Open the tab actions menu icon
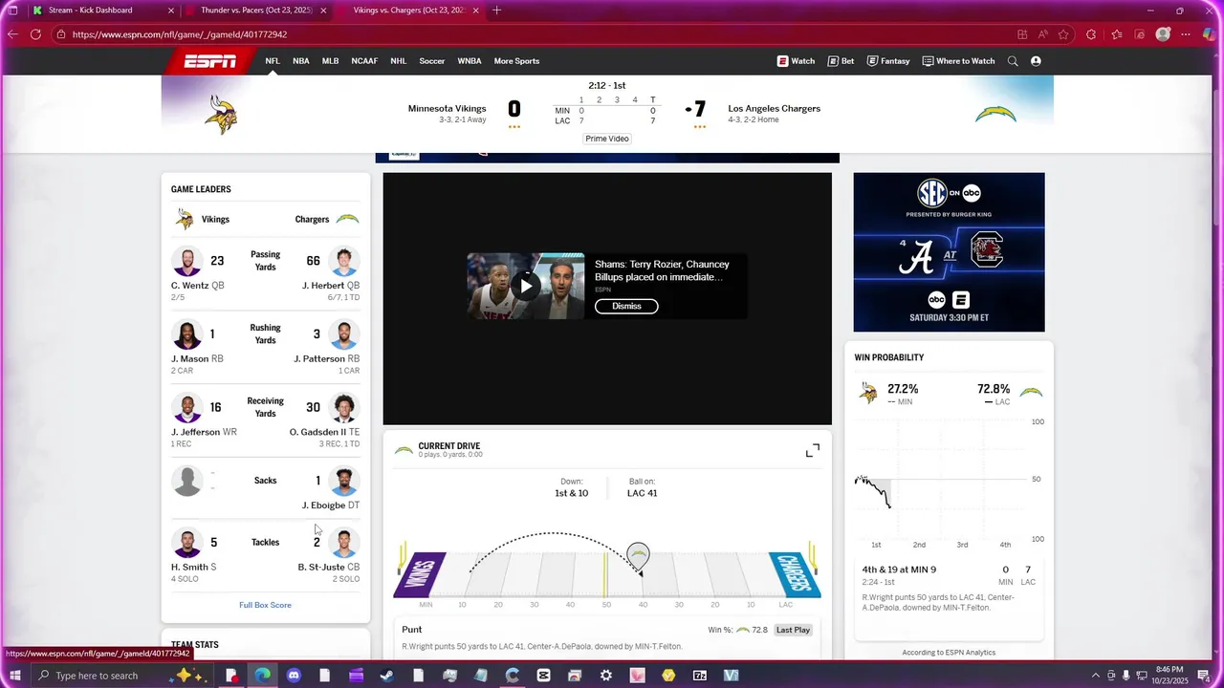This screenshot has height=688, width=1224. pos(11,11)
